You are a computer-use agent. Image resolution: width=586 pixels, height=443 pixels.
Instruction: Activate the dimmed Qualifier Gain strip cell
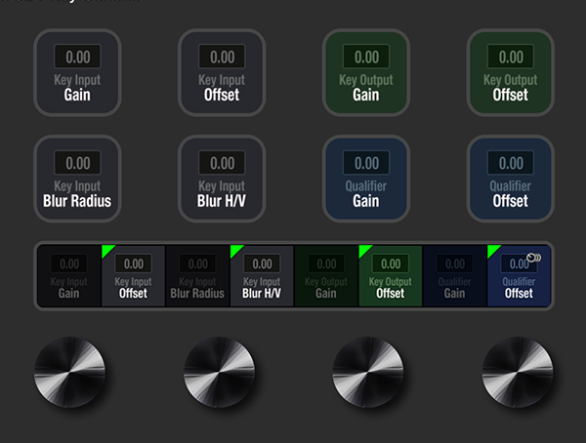(455, 276)
